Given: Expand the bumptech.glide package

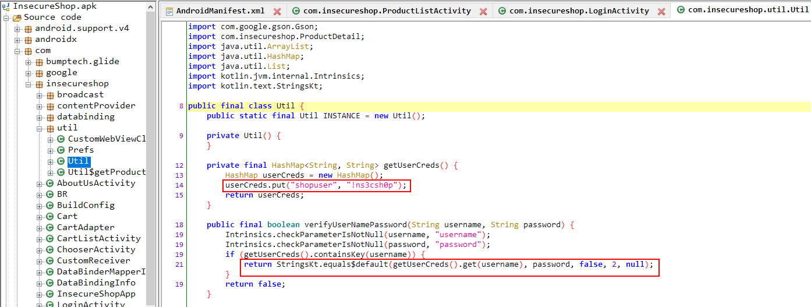Looking at the screenshot, I should (29, 62).
